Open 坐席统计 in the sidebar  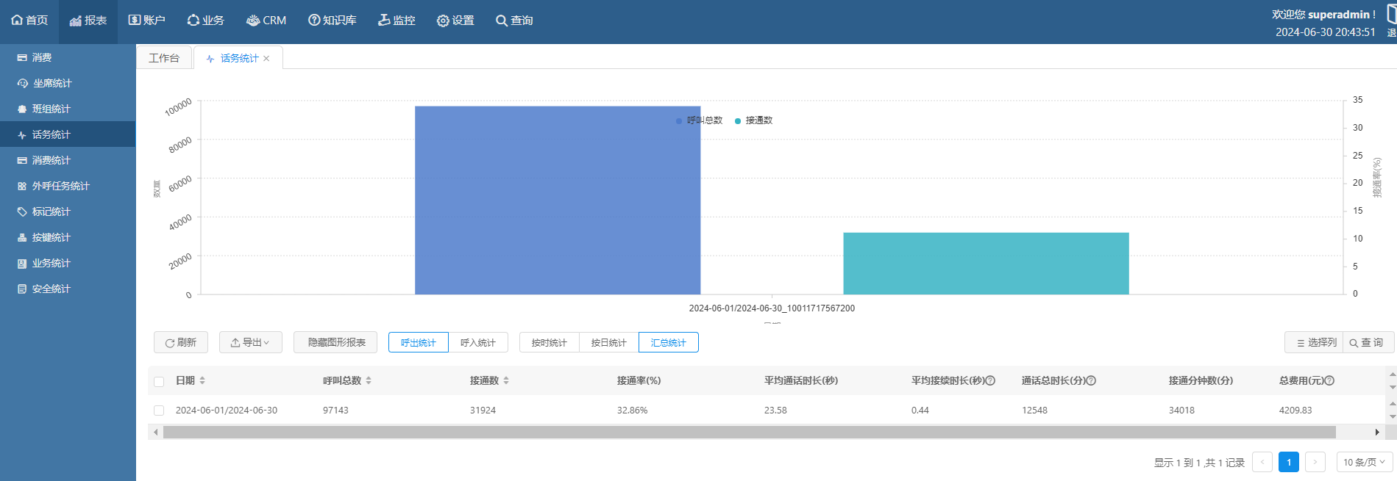[x=52, y=83]
